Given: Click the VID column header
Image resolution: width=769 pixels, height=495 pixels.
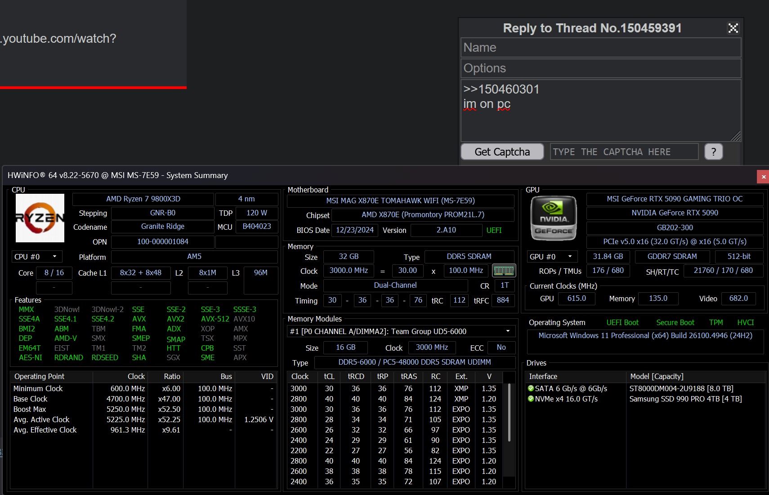Looking at the screenshot, I should pos(255,376).
